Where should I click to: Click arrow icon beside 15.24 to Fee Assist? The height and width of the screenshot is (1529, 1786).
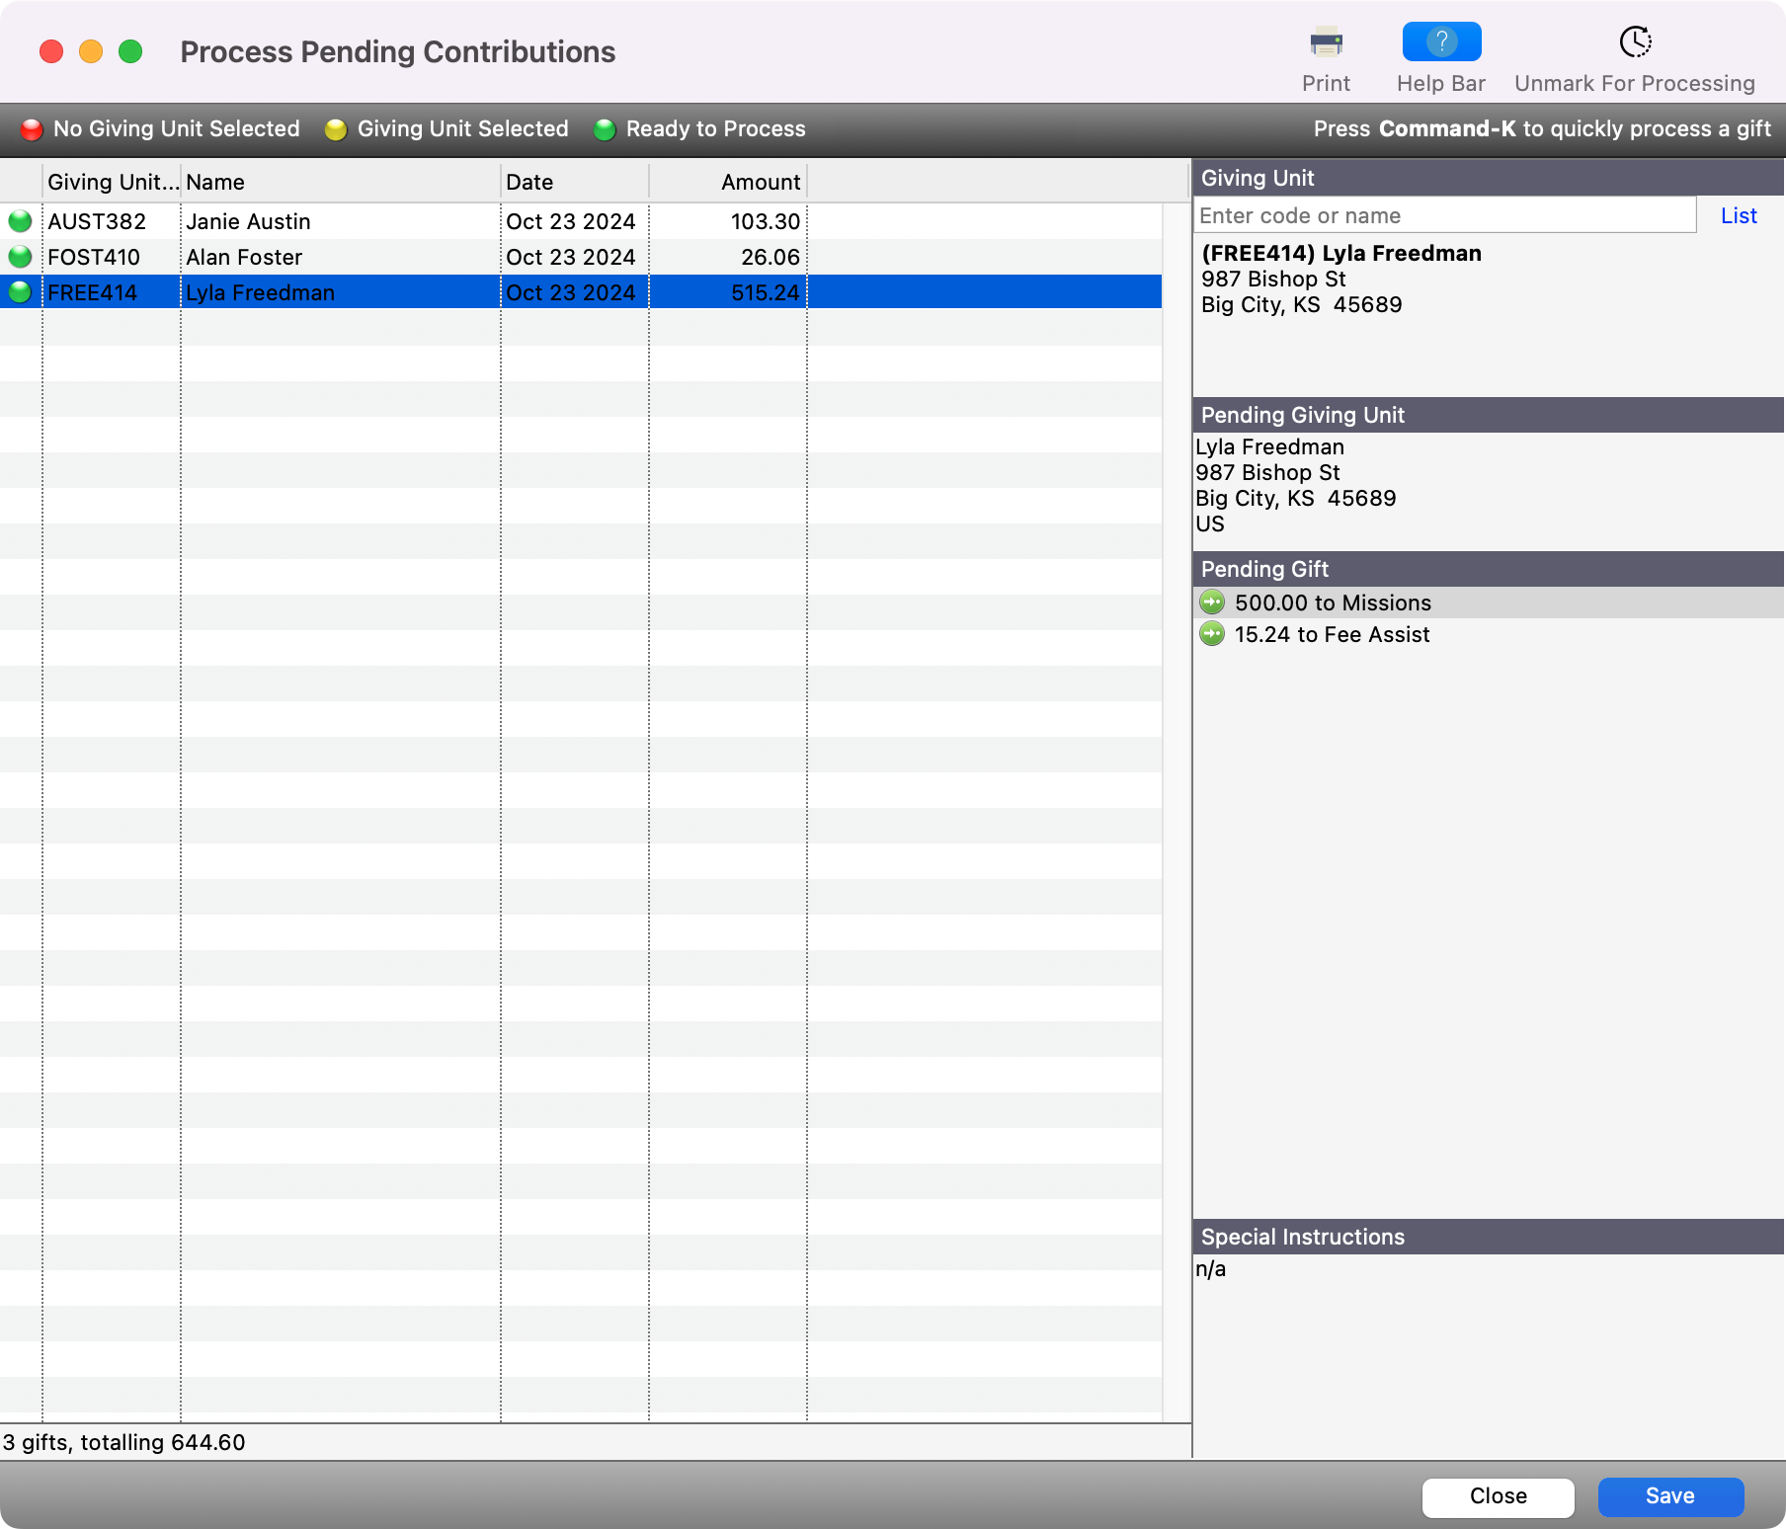(x=1212, y=634)
